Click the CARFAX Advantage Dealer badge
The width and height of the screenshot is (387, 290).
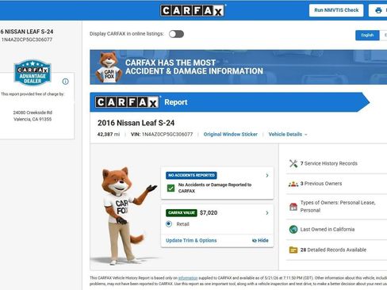[x=33, y=72]
